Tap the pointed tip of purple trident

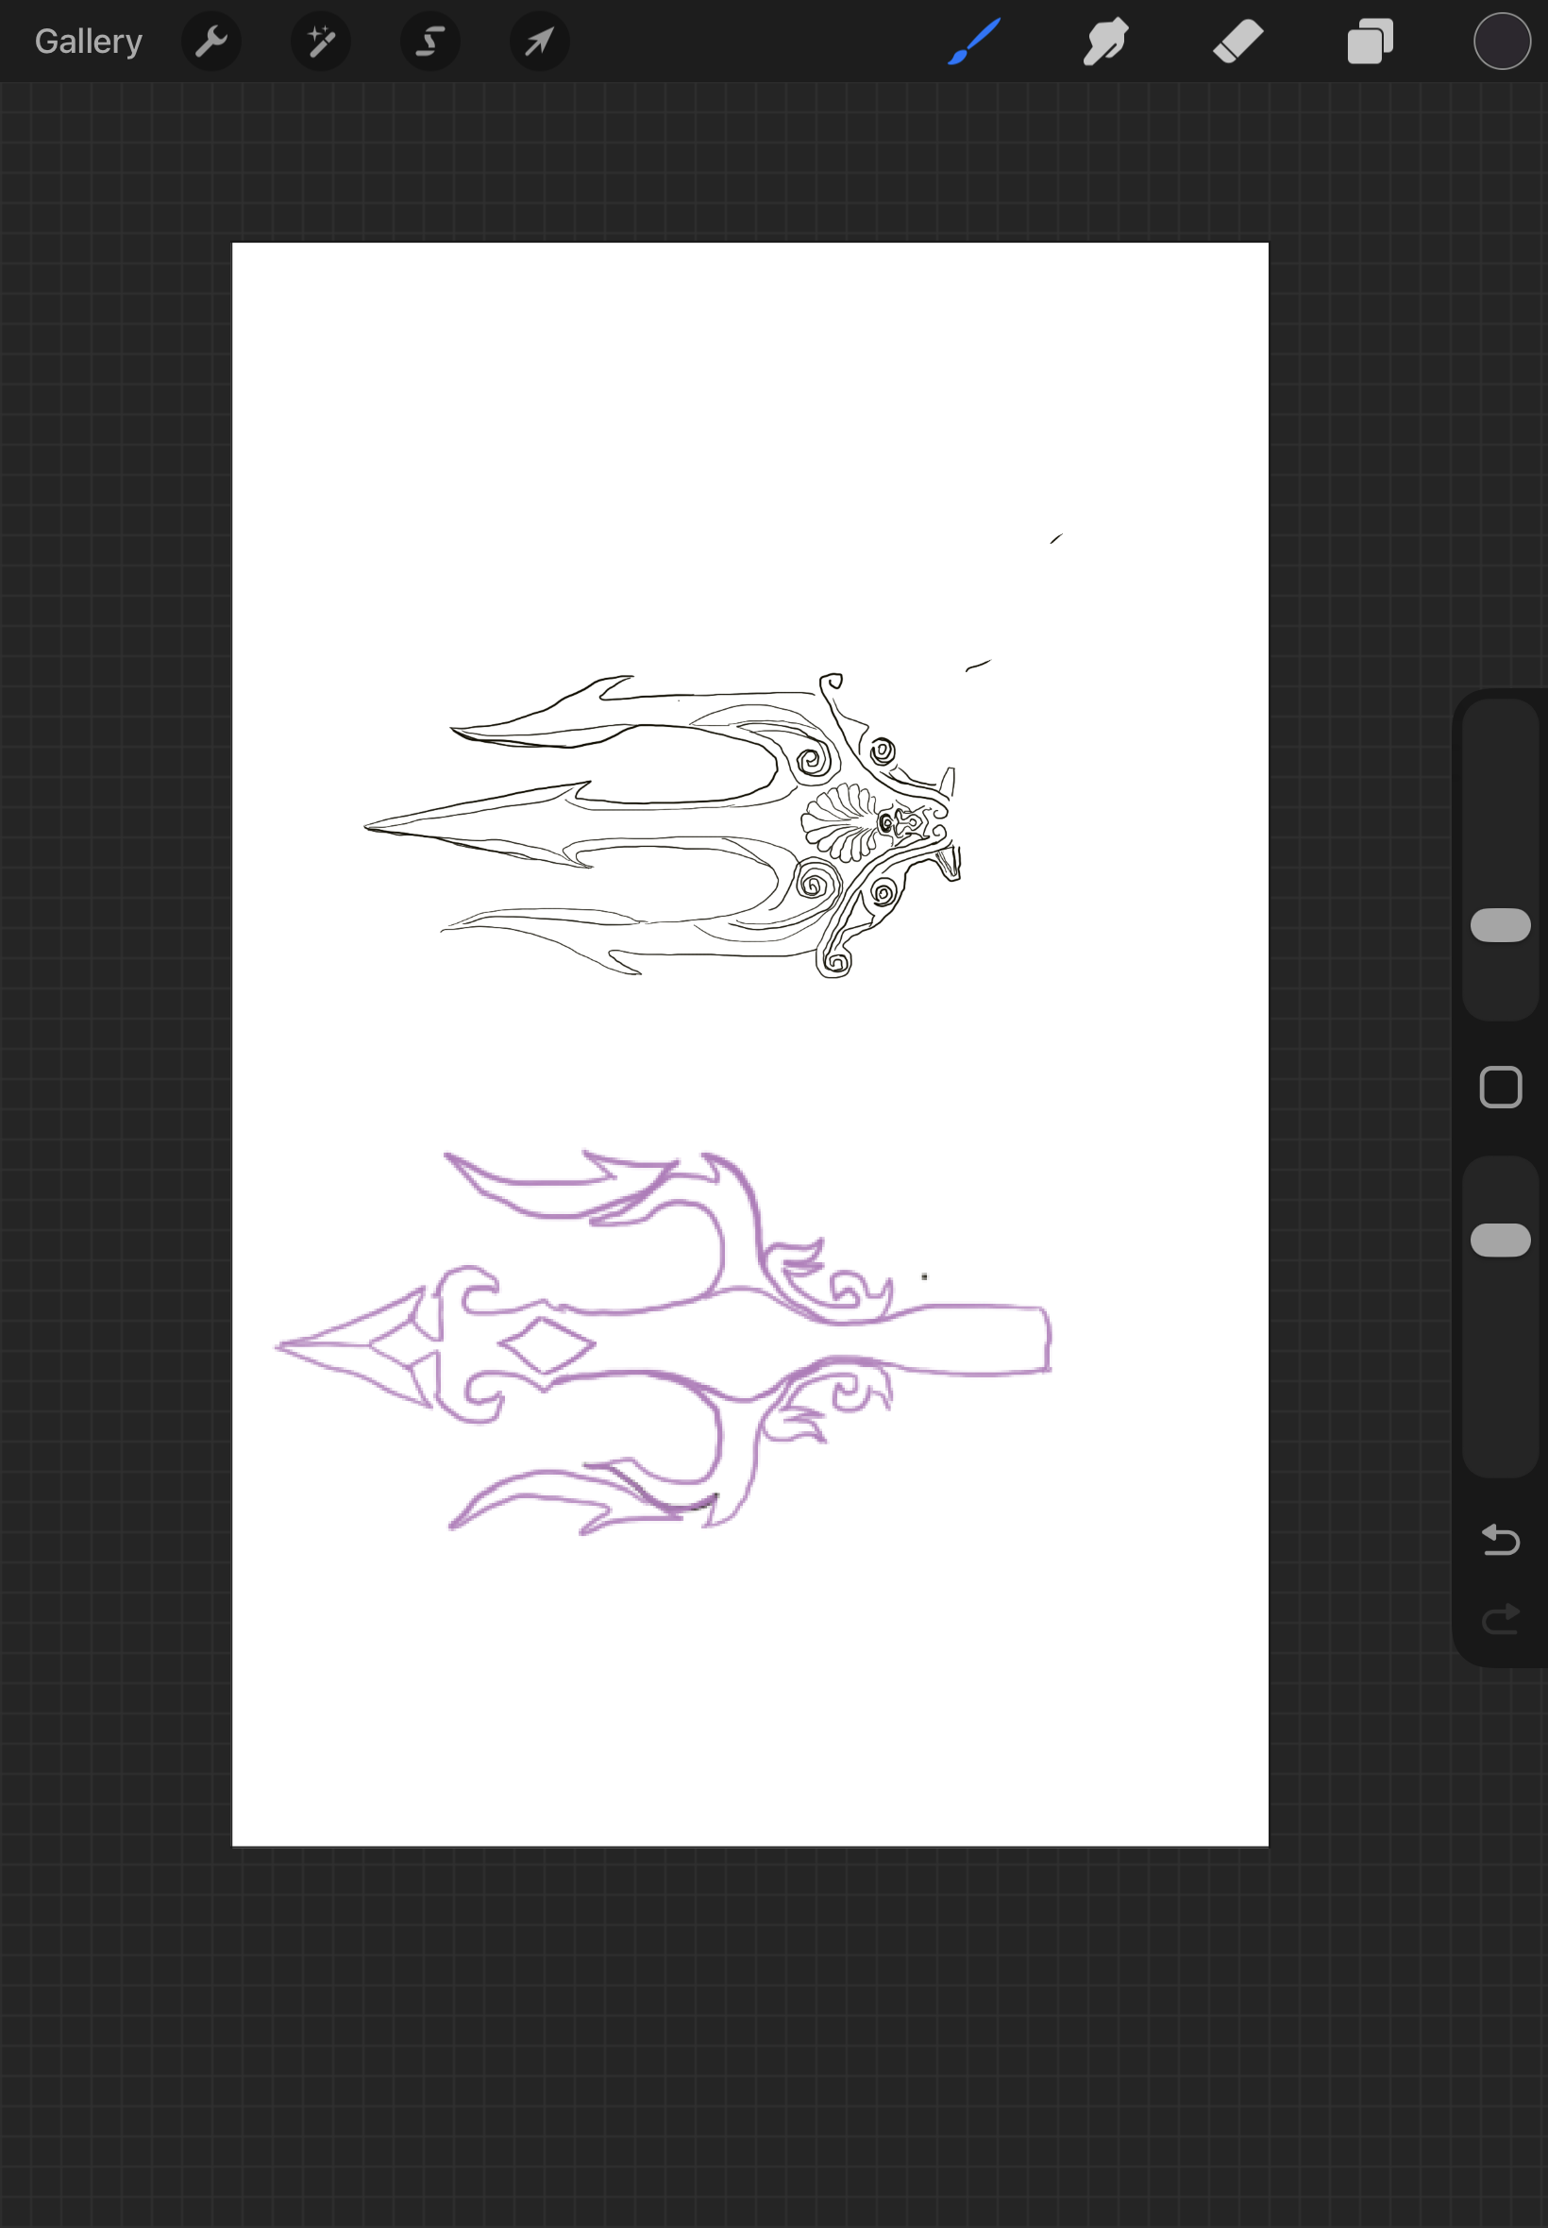coord(283,1346)
